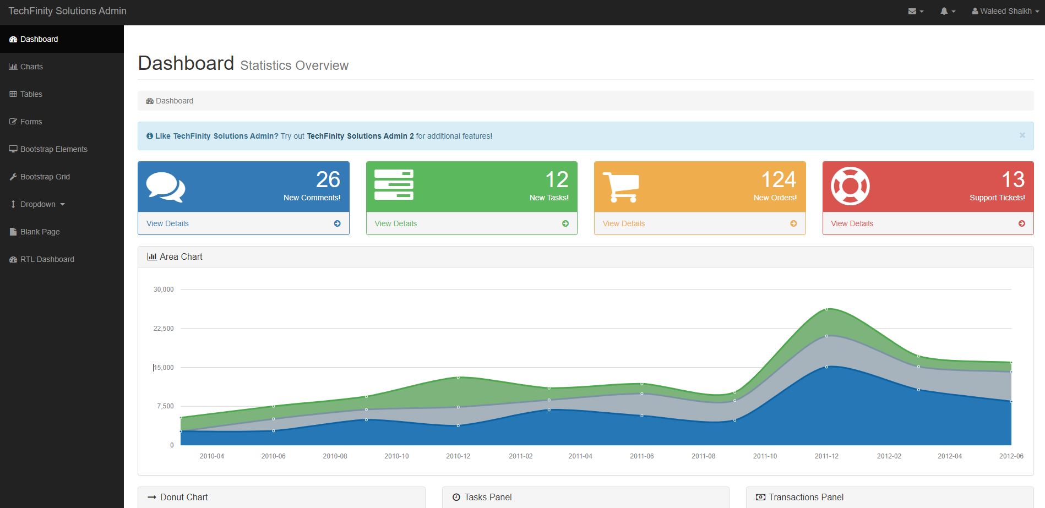Click the red arrow icon in tickets panel
Image resolution: width=1045 pixels, height=508 pixels.
coord(1022,223)
